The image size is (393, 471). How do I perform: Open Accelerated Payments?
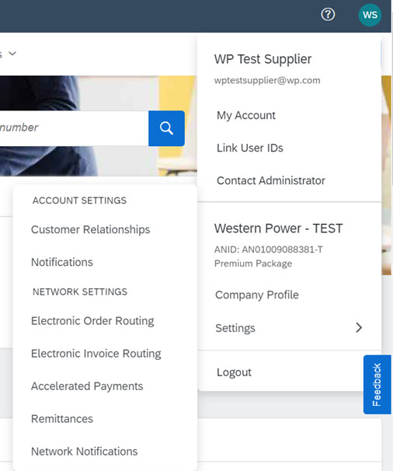[x=87, y=386]
